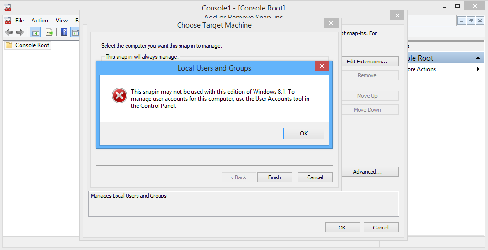Click the red toolbox icon beside the File menu
Image resolution: width=488 pixels, height=250 pixels.
[x=7, y=21]
